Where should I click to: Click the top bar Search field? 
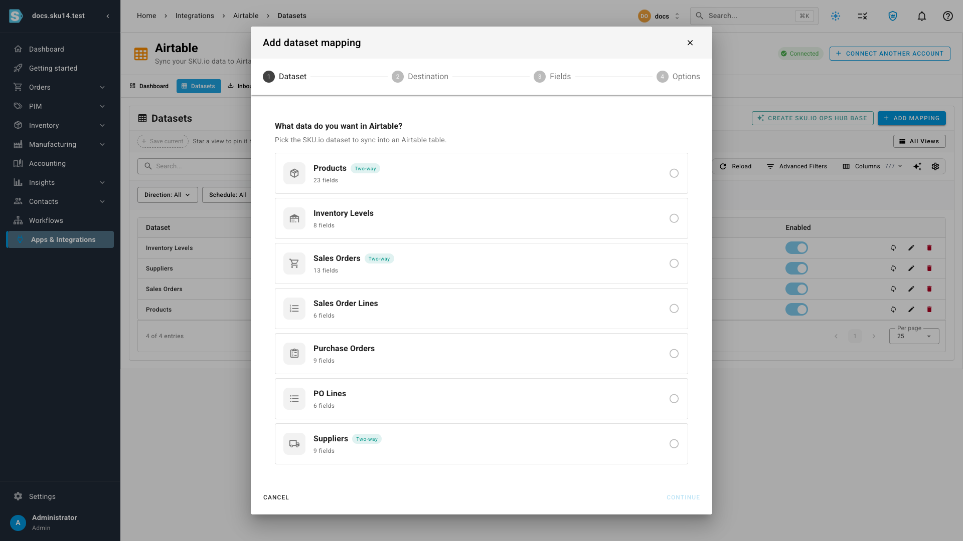pos(754,16)
